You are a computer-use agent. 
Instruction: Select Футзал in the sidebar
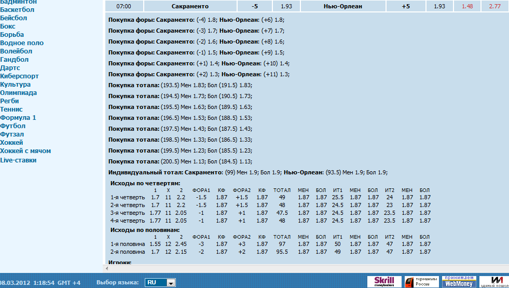[x=12, y=134]
